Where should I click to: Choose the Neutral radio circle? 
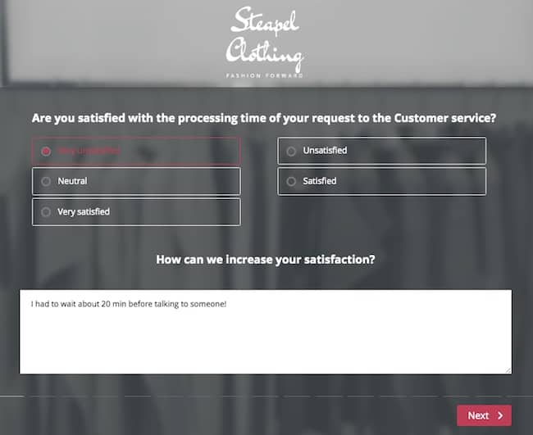point(46,181)
